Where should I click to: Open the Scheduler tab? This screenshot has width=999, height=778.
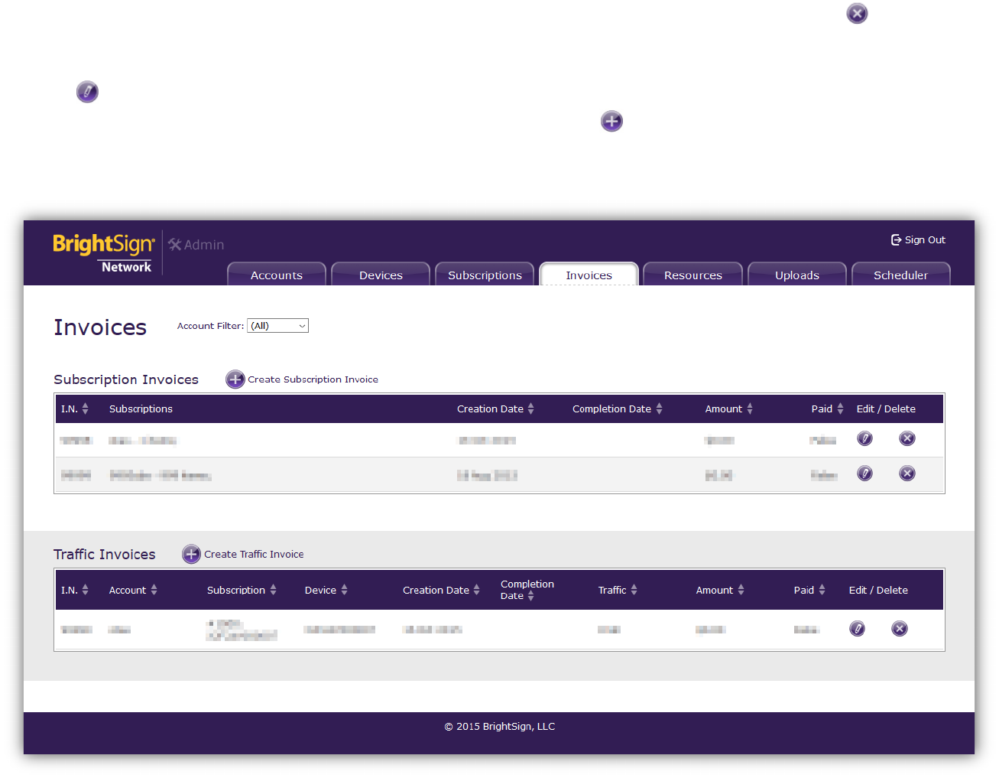point(900,275)
